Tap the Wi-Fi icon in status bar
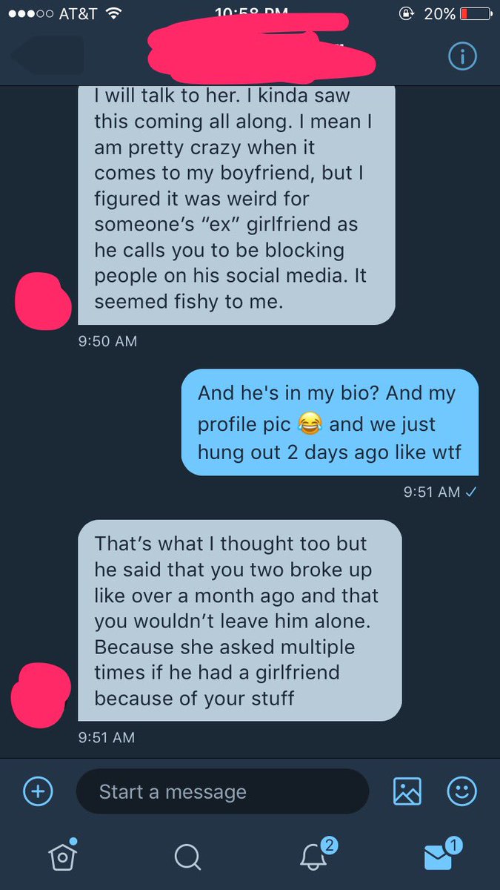Image resolution: width=500 pixels, height=890 pixels. pyautogui.click(x=113, y=13)
